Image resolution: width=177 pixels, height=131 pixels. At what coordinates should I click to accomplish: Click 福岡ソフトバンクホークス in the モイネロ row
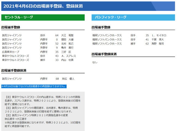(x=107, y=35)
